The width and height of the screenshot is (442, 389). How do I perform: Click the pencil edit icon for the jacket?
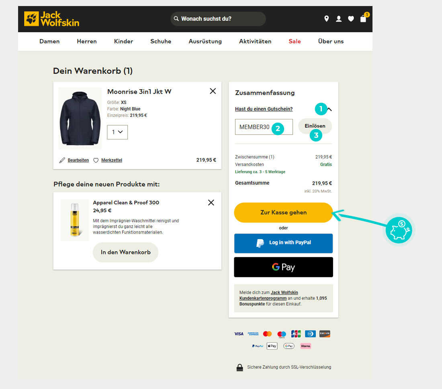click(x=62, y=160)
